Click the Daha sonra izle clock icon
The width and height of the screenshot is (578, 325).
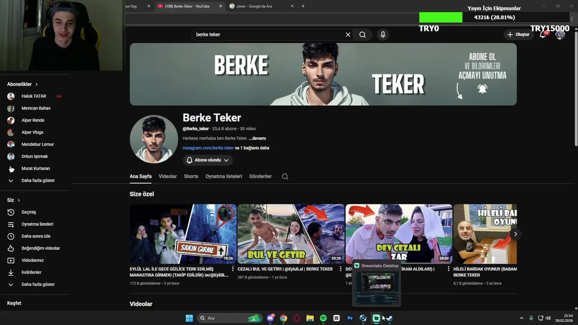click(x=11, y=236)
